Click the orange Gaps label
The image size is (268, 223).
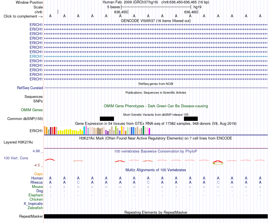pyautogui.click(x=38, y=174)
